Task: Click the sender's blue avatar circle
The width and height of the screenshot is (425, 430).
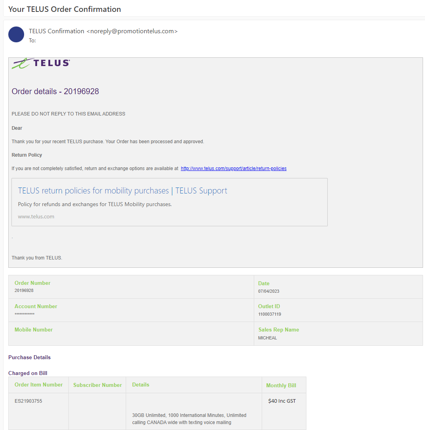Action: click(x=16, y=34)
